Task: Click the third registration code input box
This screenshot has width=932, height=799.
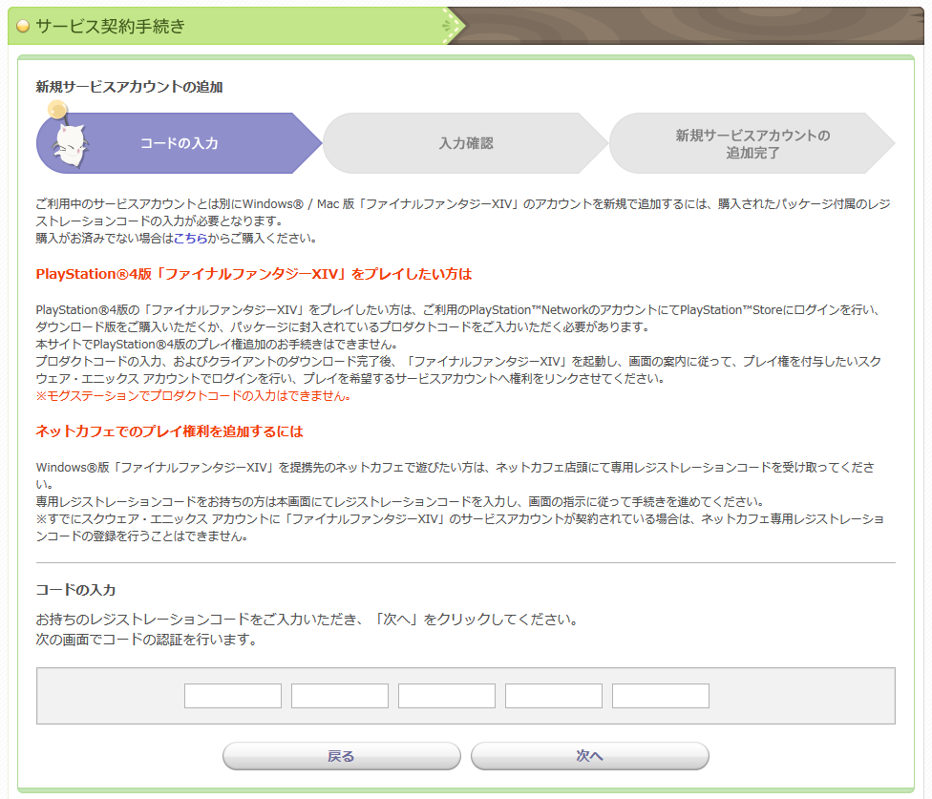Action: click(446, 696)
